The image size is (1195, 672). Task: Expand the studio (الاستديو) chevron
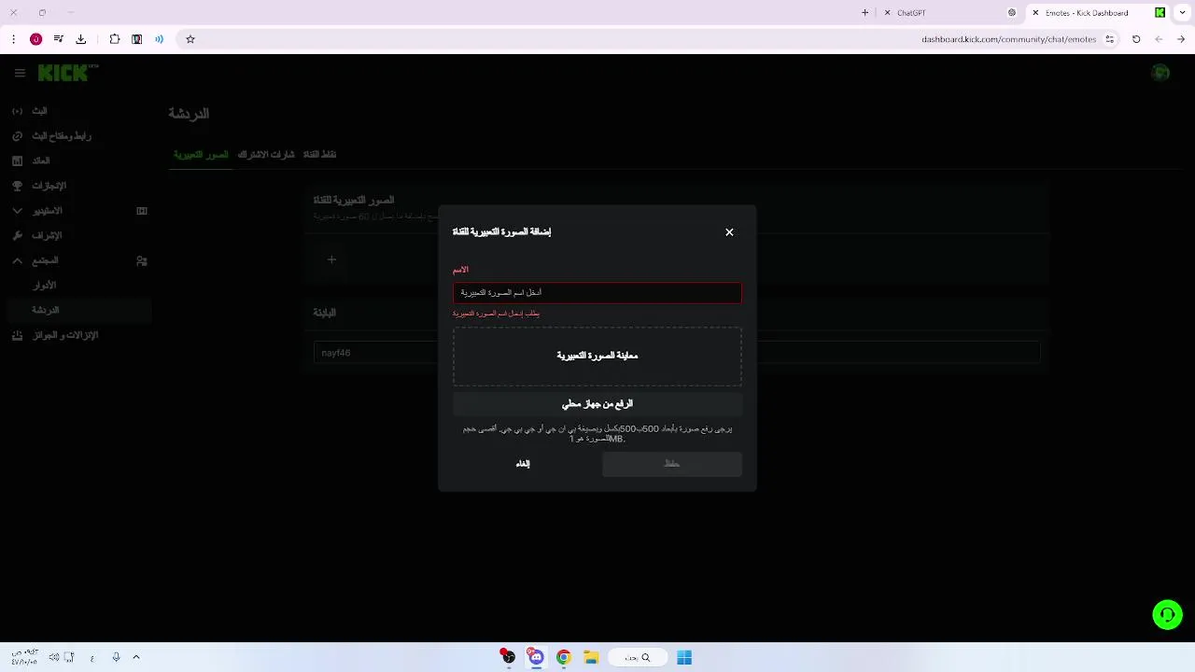[x=17, y=211]
